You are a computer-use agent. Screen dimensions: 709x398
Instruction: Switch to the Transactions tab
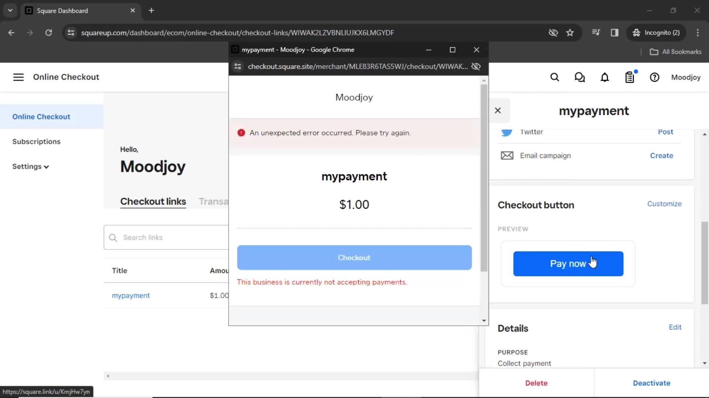[x=213, y=202]
